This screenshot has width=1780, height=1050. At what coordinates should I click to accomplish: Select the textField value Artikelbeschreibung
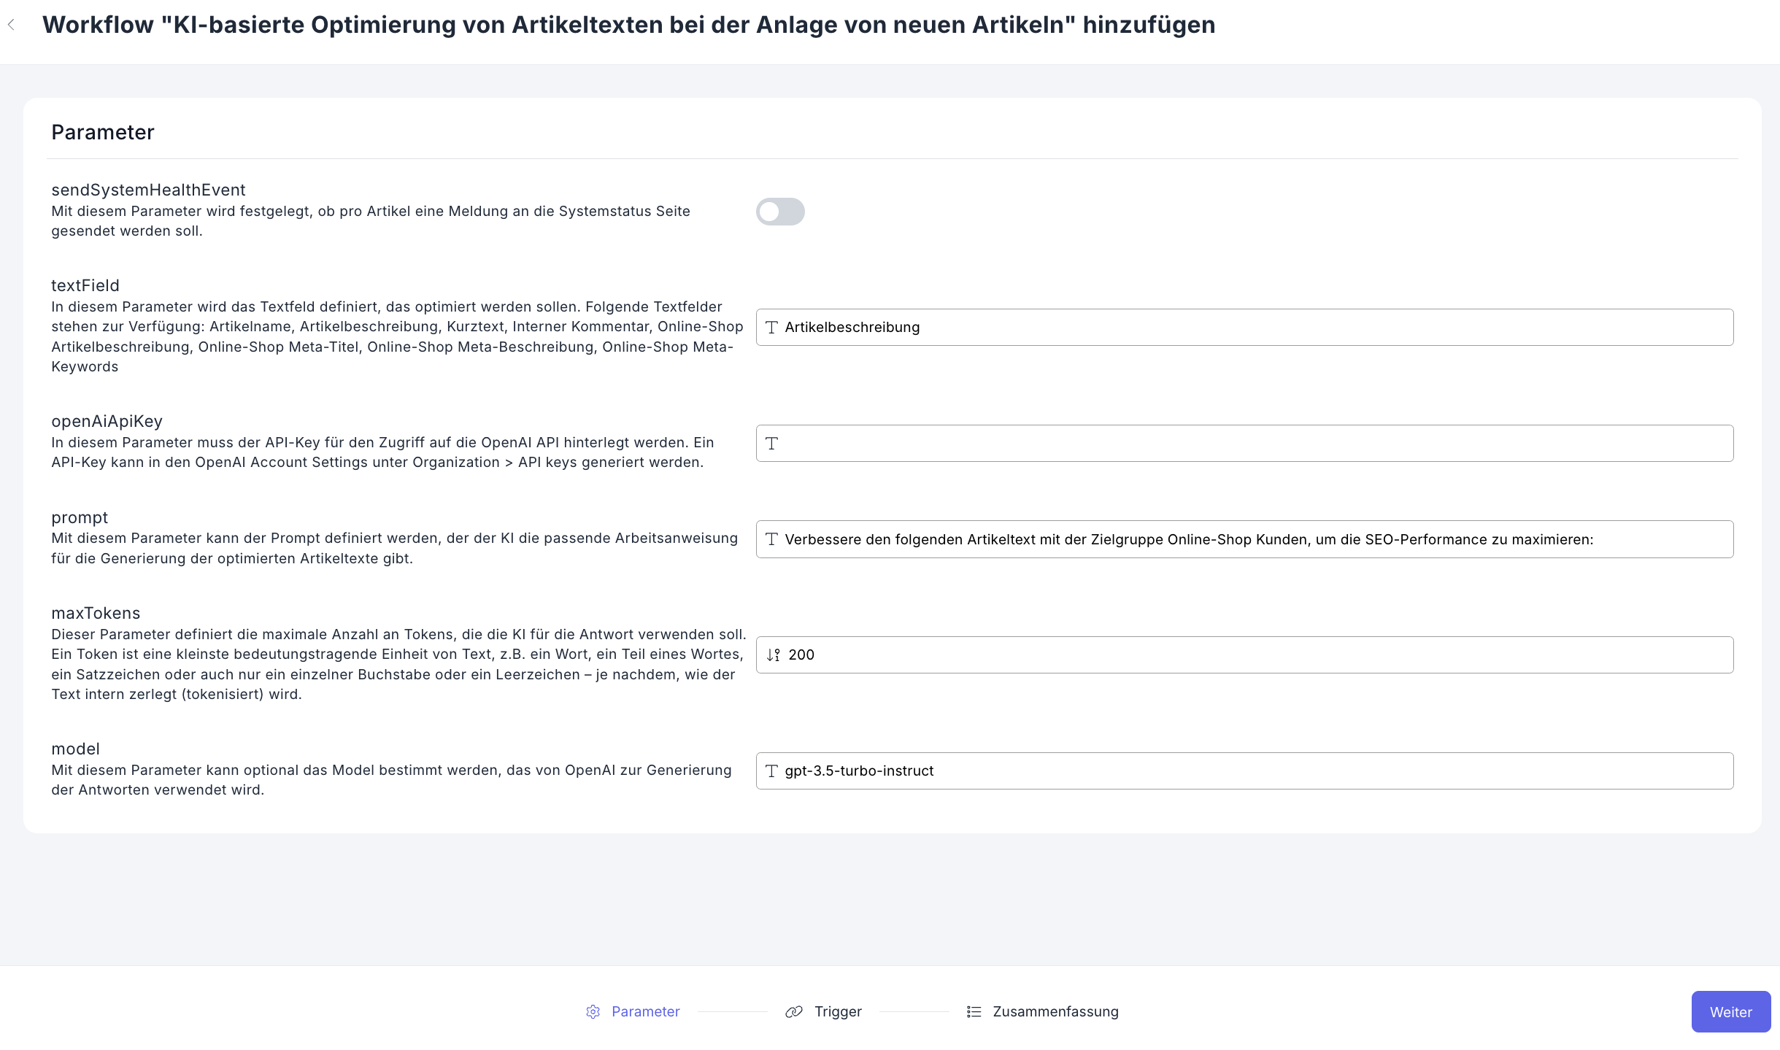tap(852, 327)
